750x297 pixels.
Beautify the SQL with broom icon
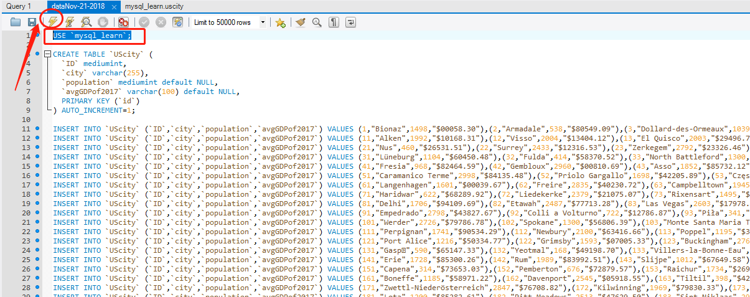301,22
